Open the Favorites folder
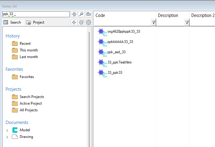This screenshot has width=215, height=147. point(27,77)
